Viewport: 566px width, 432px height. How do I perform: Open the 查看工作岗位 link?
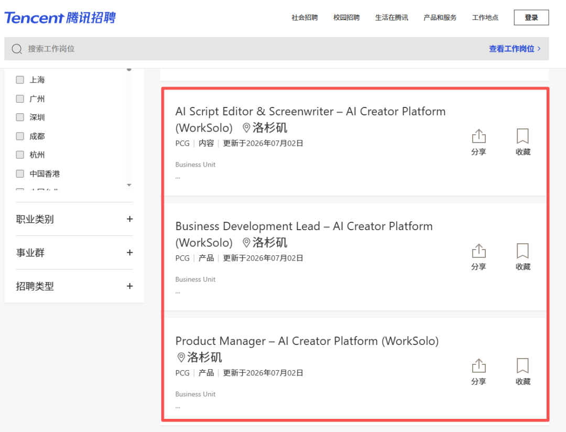(515, 49)
